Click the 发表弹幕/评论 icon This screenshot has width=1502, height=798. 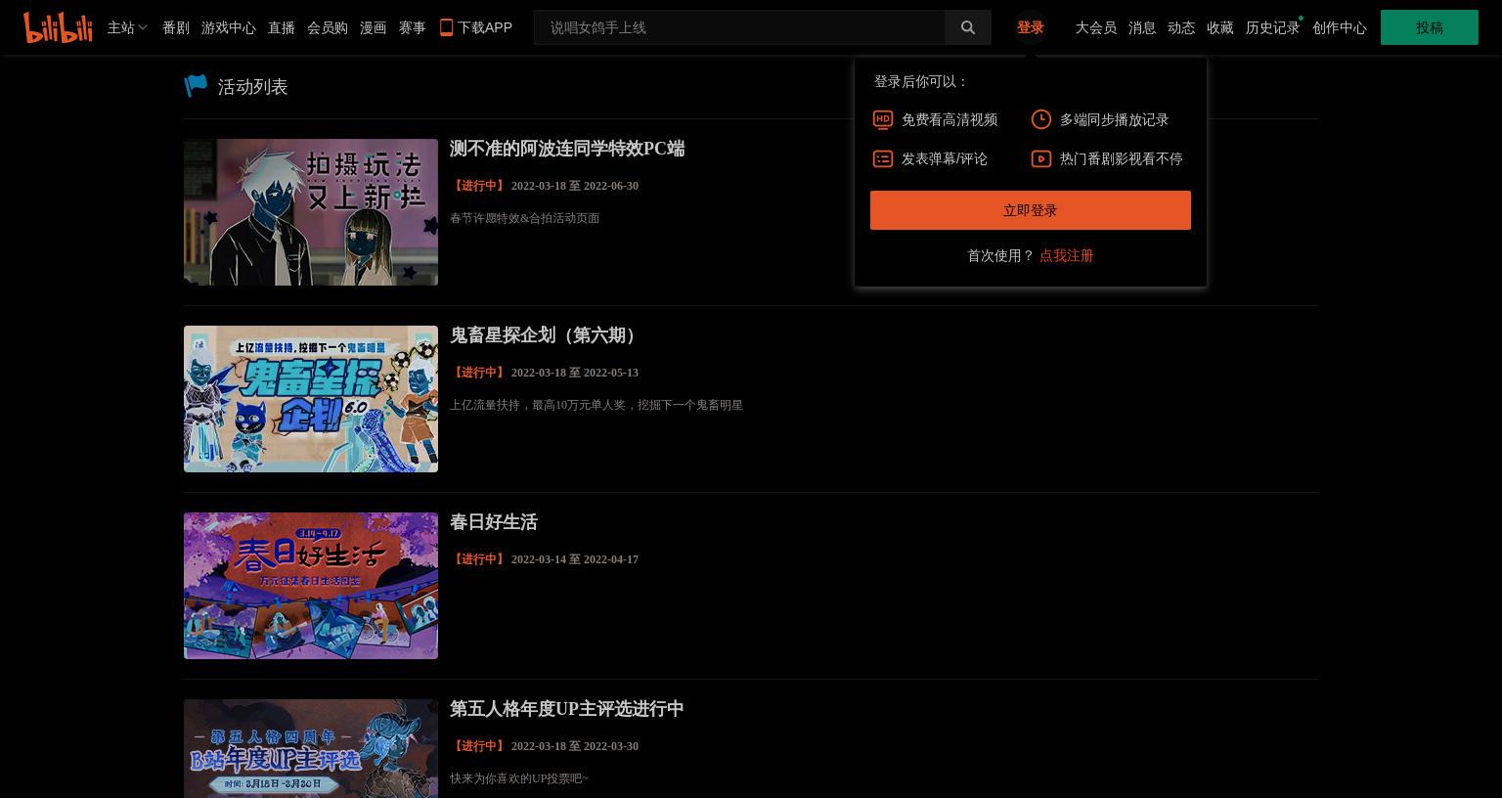[883, 158]
